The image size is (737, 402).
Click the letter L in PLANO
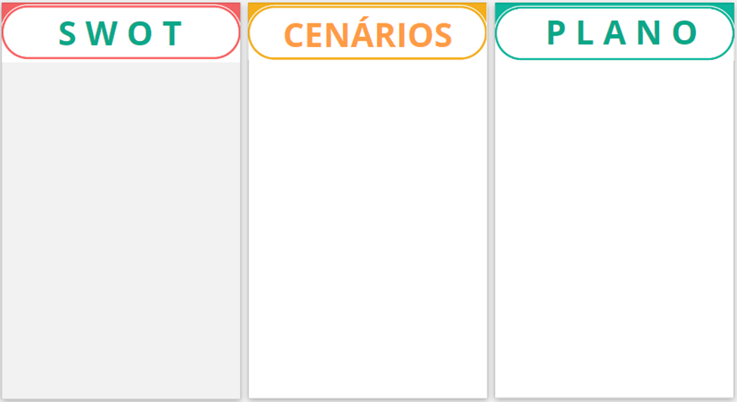pos(589,33)
